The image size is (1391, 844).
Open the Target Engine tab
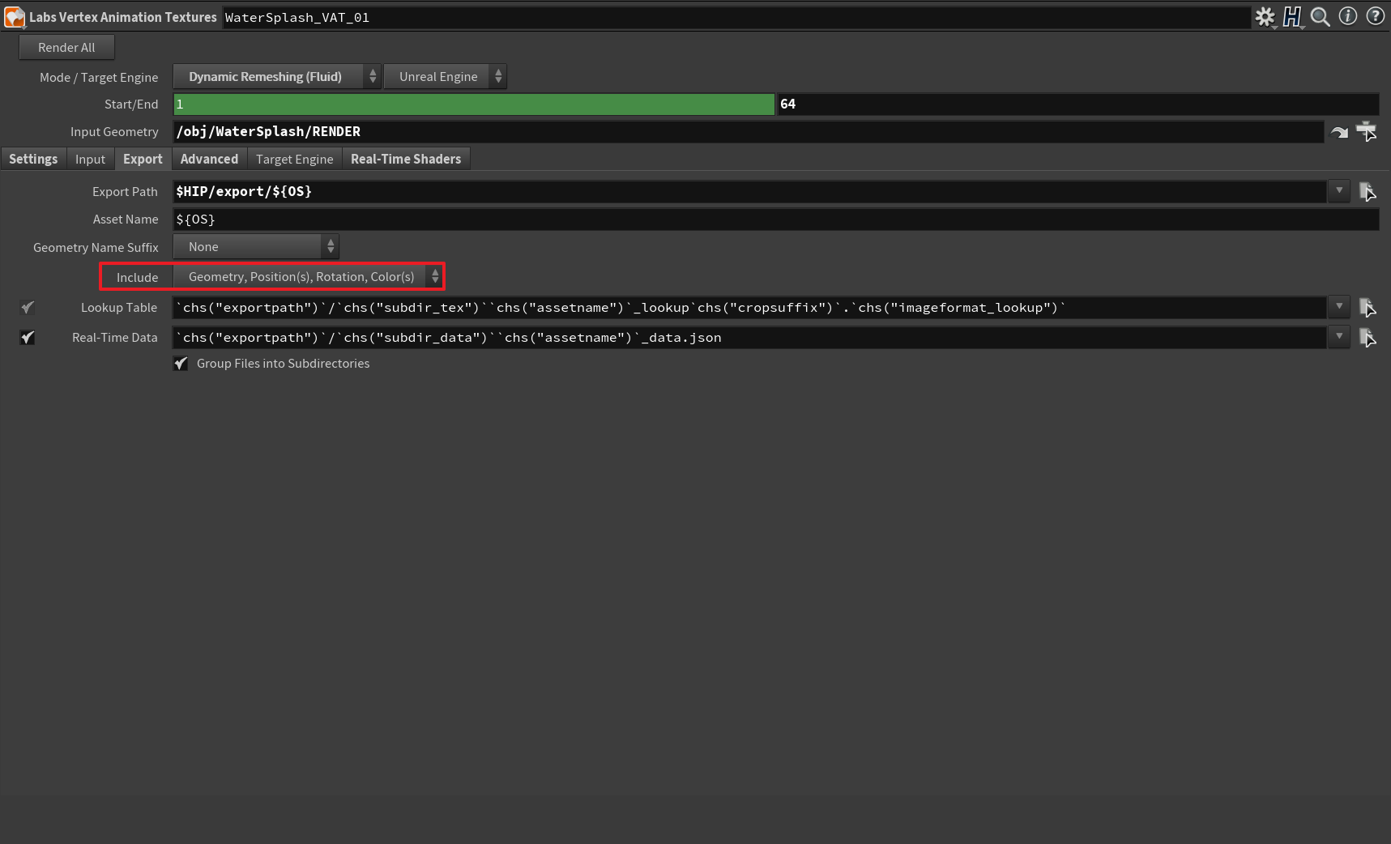pos(294,160)
